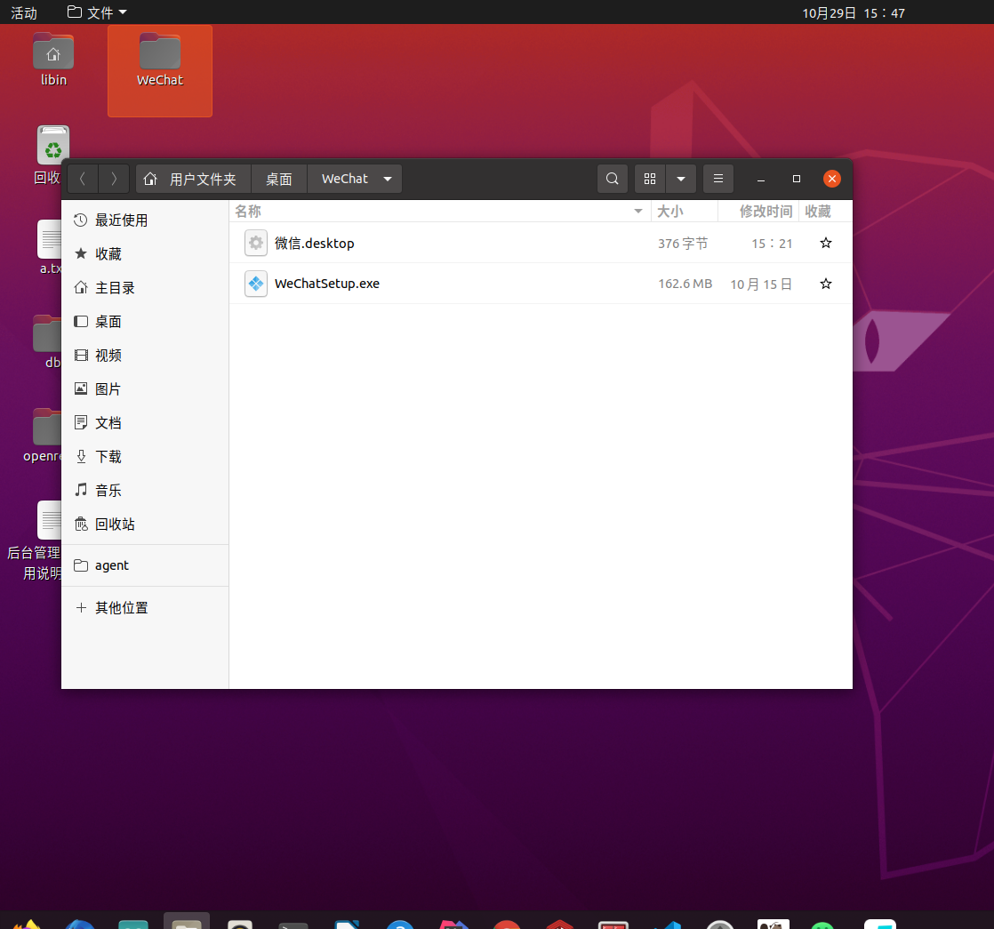The height and width of the screenshot is (929, 994).
Task: Select the WeChatSetup.exe installer icon
Action: [256, 284]
